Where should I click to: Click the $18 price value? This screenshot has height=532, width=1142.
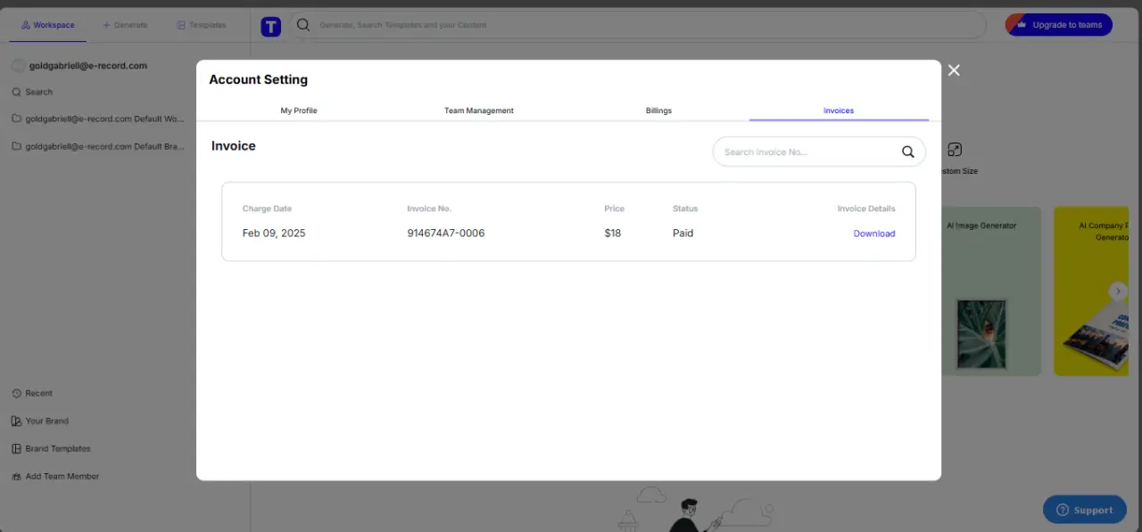pos(612,233)
